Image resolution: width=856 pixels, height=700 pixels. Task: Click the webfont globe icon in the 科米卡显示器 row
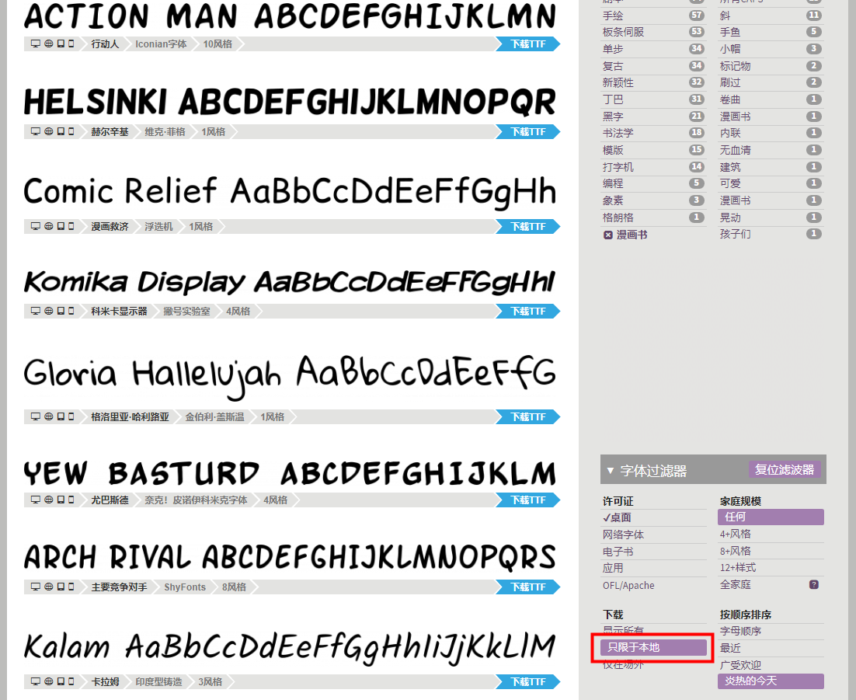point(49,311)
